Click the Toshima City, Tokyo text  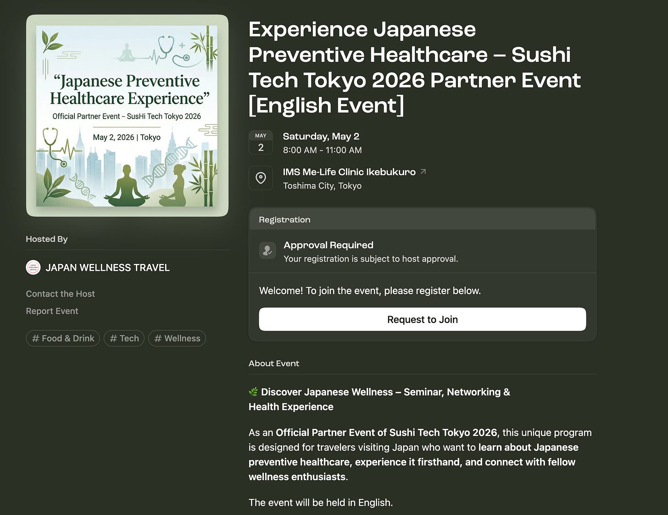click(x=322, y=186)
